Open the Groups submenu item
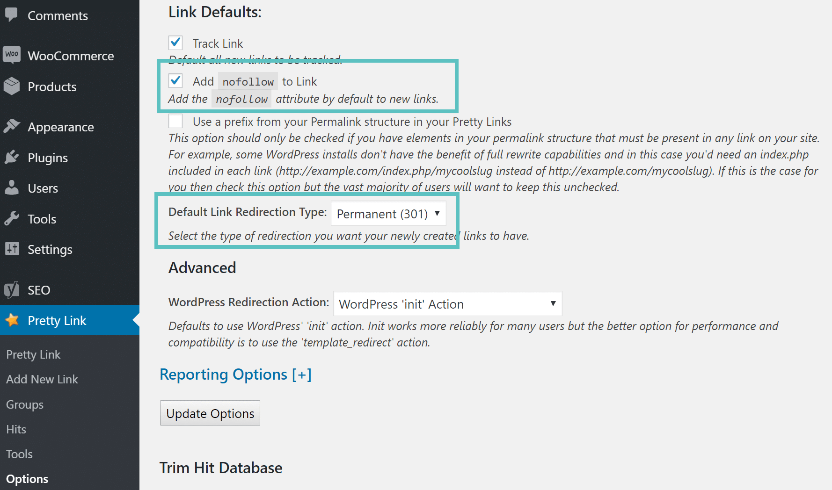Viewport: 832px width, 490px height. coord(25,404)
